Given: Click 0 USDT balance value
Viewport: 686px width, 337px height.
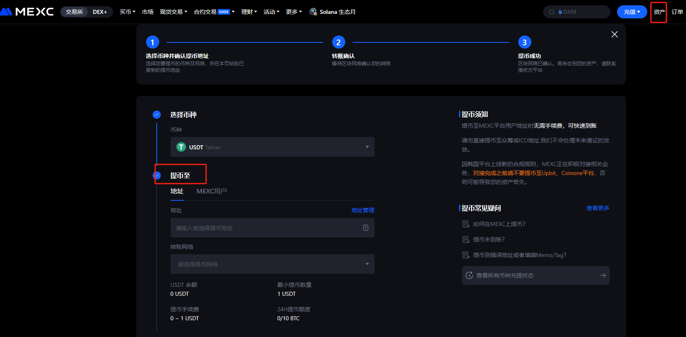Looking at the screenshot, I should point(180,294).
